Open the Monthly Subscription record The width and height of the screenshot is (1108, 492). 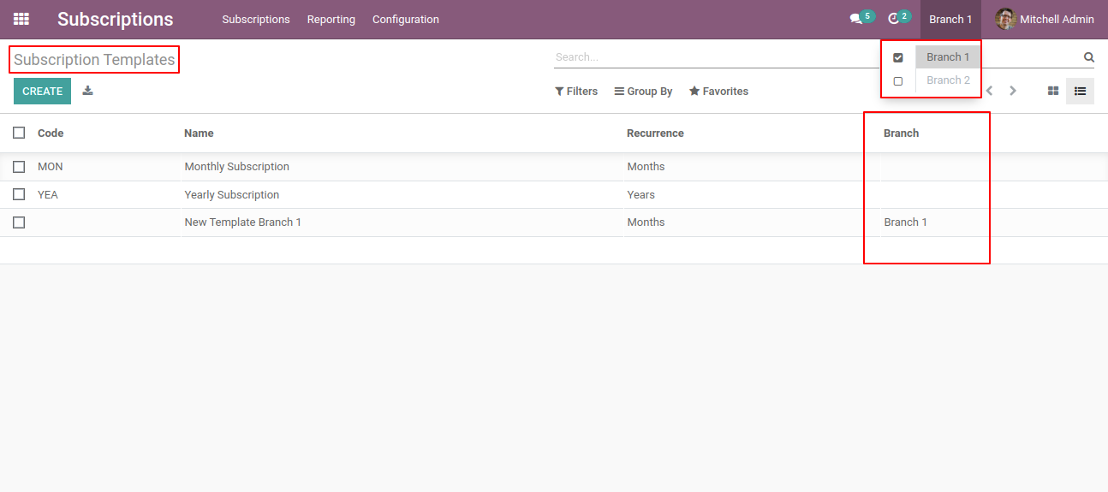pyautogui.click(x=237, y=167)
